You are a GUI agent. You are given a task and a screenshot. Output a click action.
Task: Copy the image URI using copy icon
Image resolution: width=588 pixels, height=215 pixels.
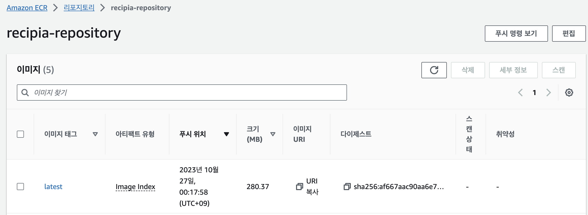pyautogui.click(x=299, y=187)
